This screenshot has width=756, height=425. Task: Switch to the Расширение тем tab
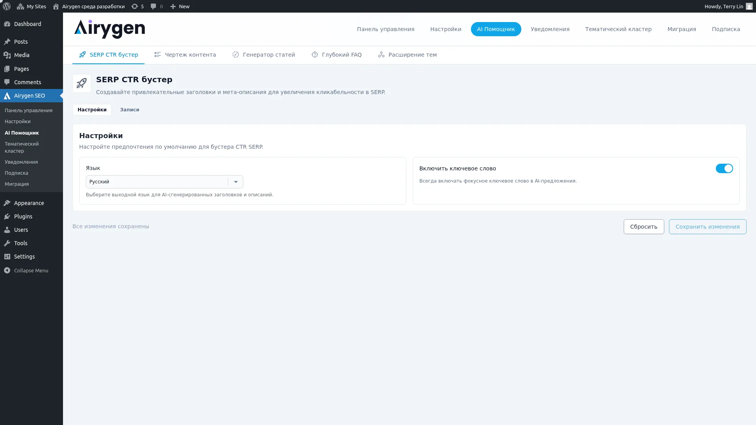(407, 55)
